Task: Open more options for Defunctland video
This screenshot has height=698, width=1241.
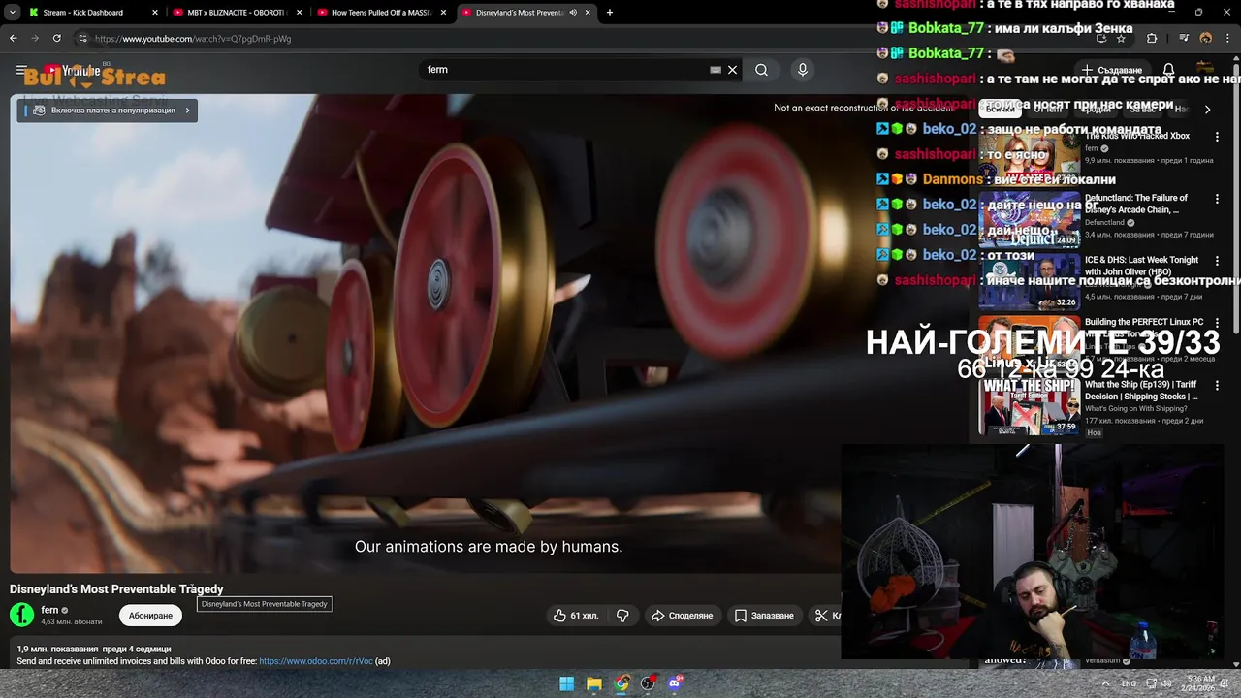Action: (1217, 199)
